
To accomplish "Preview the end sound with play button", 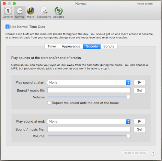I will click(140, 121).
